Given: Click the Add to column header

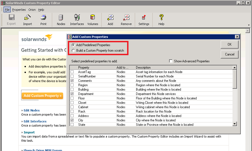Looking at the screenshot, I should tap(122, 68).
